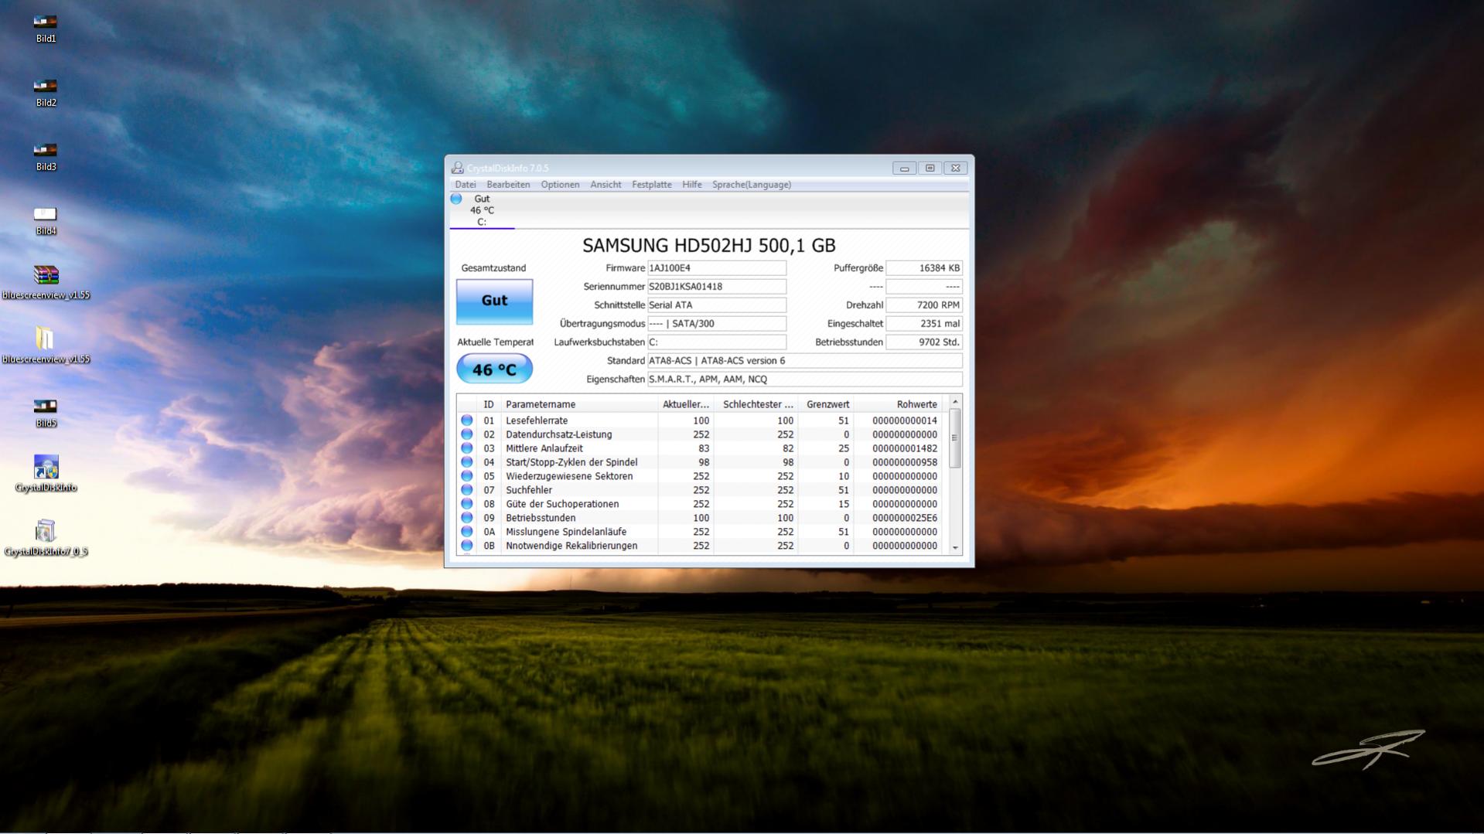Select the CrystalDiskInfo7_0_5 installer icon
This screenshot has width=1484, height=834.
(x=46, y=538)
